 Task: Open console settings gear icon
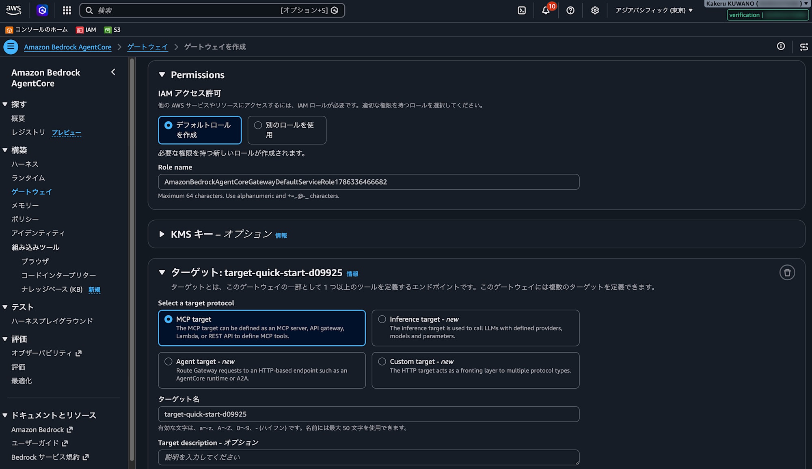(x=595, y=10)
